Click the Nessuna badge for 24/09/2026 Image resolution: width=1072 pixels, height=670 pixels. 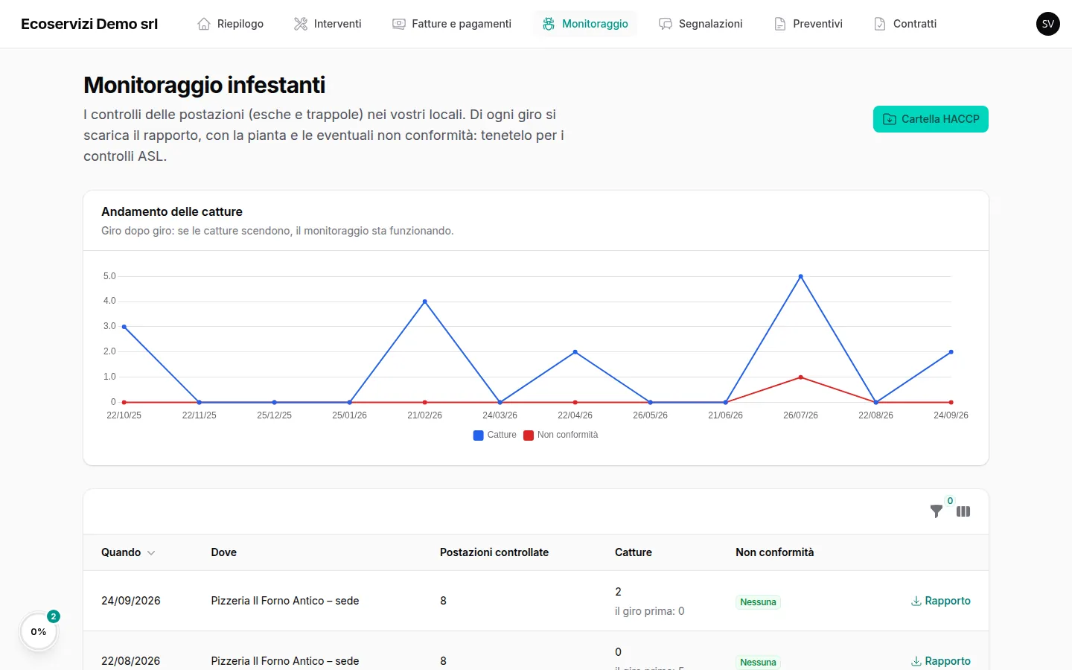pos(758,602)
